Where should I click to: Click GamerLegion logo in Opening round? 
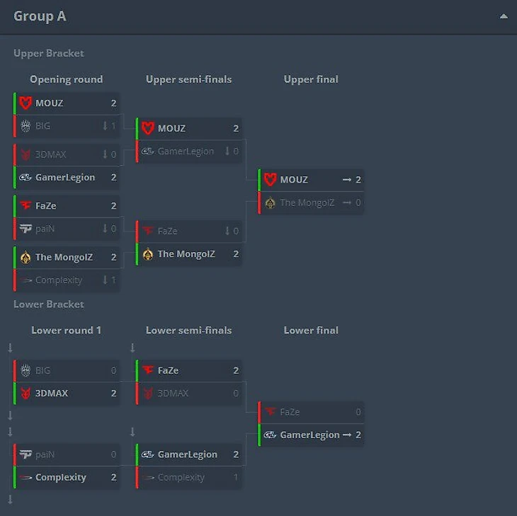click(25, 177)
